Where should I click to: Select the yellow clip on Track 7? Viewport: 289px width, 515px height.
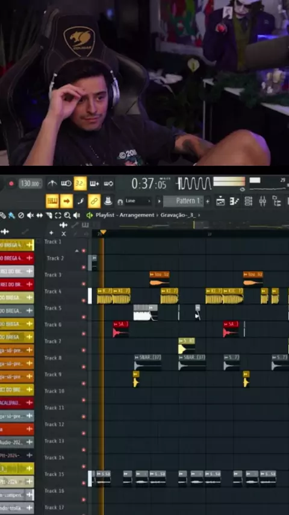coord(187,346)
